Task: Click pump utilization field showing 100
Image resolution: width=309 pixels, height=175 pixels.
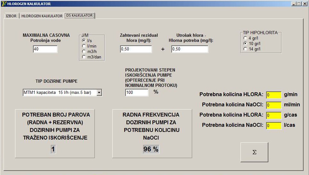Action: click(x=137, y=92)
